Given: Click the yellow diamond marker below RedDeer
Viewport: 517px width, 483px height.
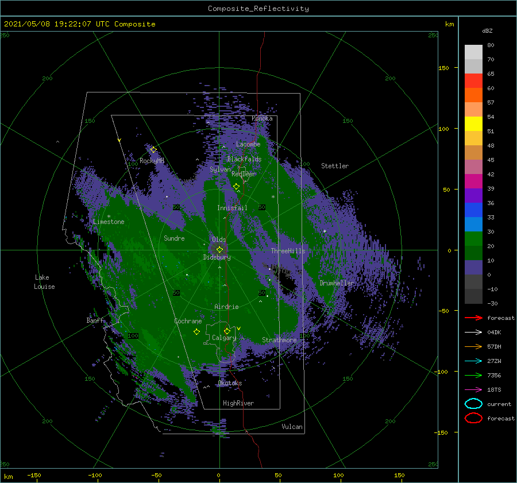Looking at the screenshot, I should coord(237,187).
